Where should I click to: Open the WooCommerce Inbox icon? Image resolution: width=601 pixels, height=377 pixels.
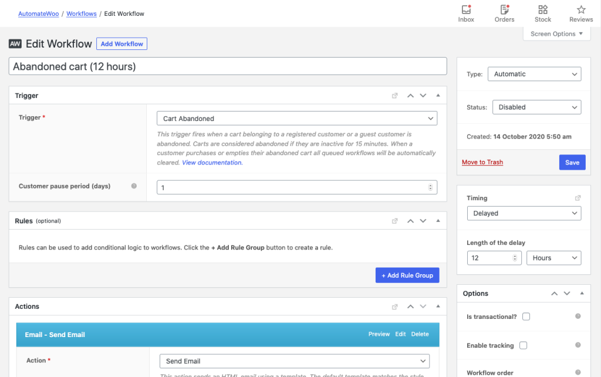click(x=465, y=10)
